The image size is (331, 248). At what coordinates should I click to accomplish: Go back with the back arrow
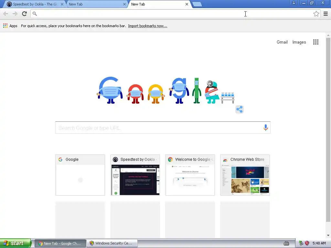pos(6,14)
